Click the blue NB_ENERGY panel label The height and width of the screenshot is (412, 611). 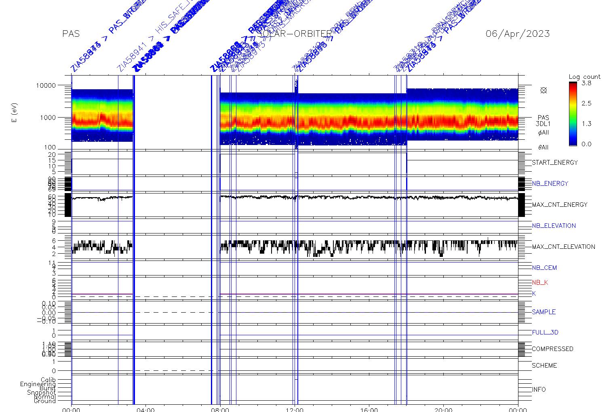pos(550,184)
